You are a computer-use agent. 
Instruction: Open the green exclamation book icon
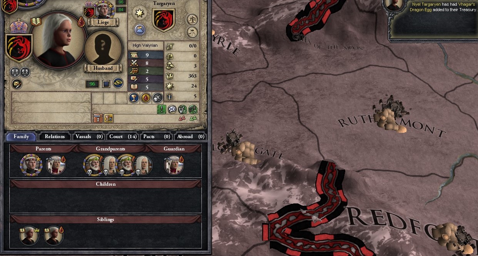click(162, 109)
